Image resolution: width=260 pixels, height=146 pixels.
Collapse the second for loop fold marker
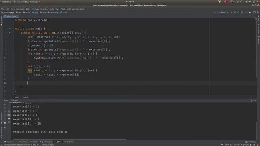[13, 71]
